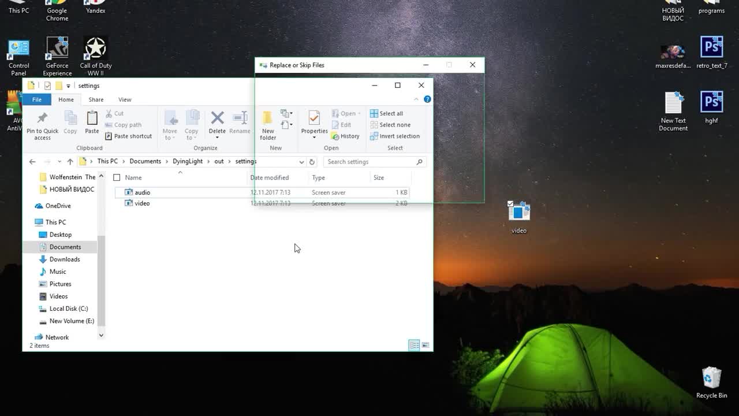The width and height of the screenshot is (739, 416).
Task: Click the Search settings input field
Action: click(369, 162)
